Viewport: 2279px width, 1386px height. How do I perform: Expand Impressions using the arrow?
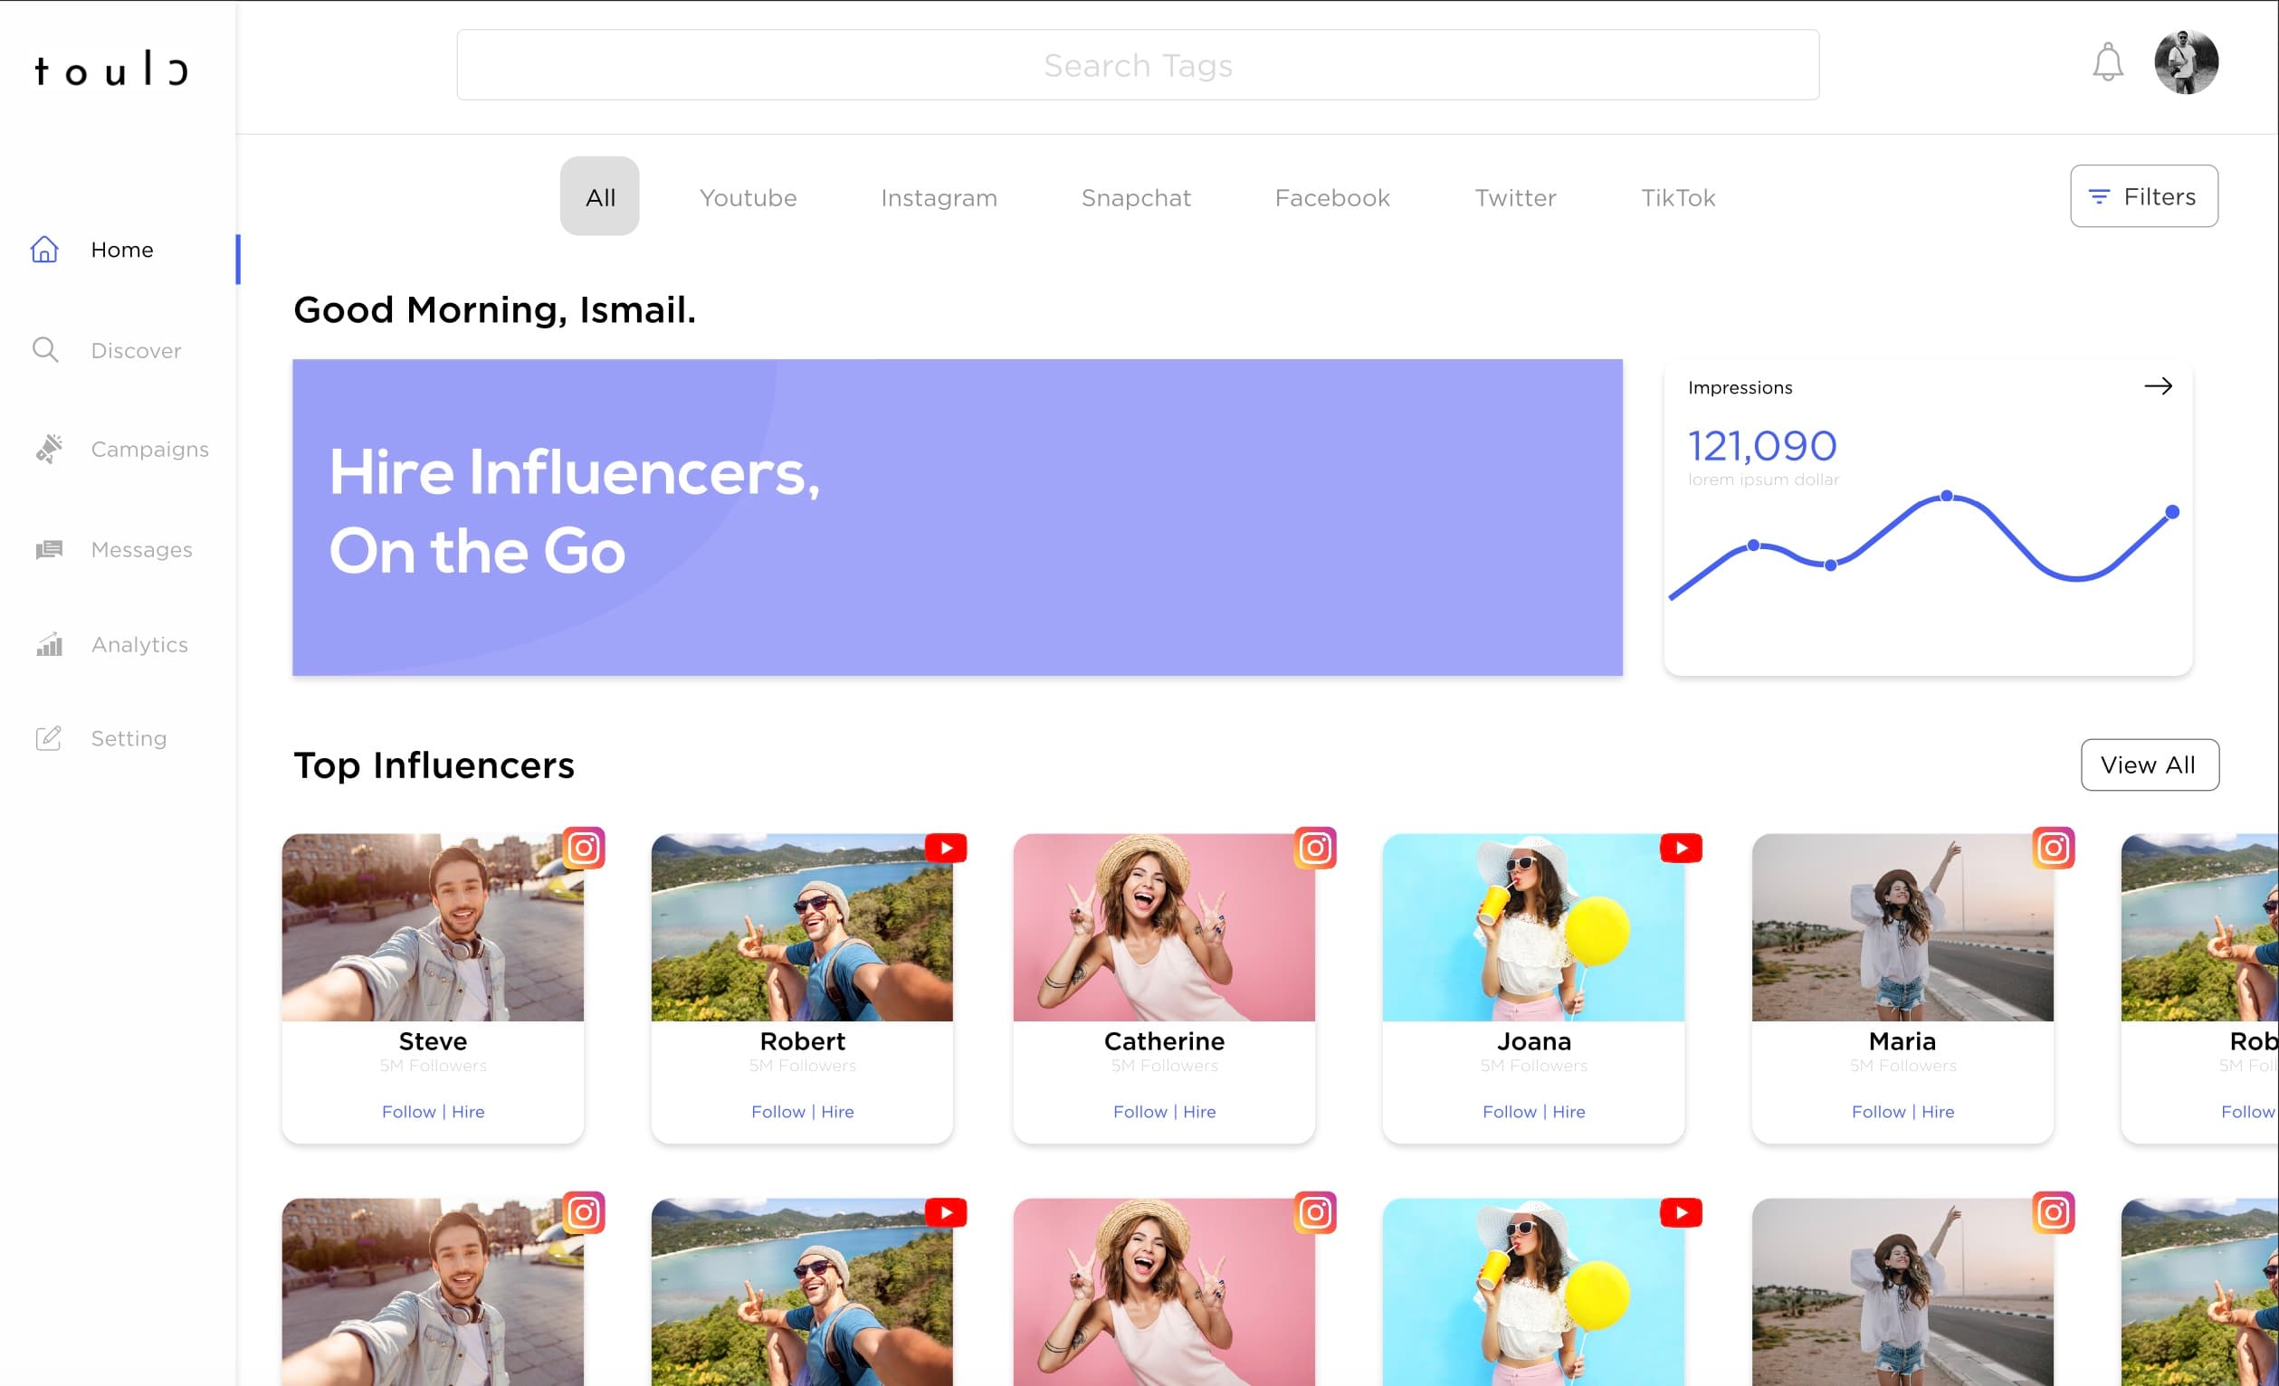click(2160, 386)
